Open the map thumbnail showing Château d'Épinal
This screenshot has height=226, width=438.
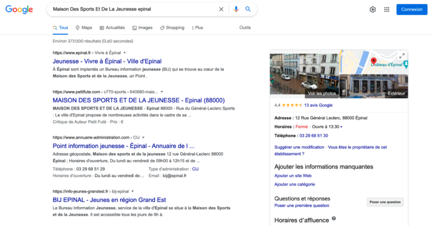(x=374, y=62)
